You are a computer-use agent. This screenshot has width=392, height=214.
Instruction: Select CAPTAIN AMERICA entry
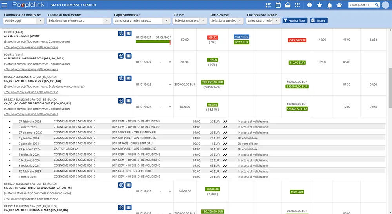(66, 149)
